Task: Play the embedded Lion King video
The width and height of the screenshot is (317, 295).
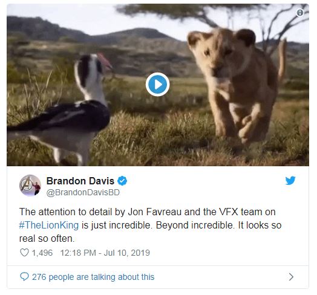Action: [157, 84]
